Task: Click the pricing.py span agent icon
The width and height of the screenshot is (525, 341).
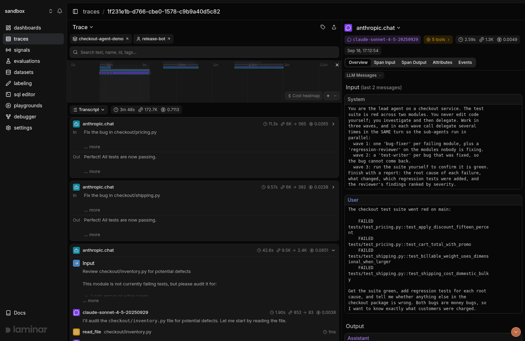Action: (x=76, y=124)
